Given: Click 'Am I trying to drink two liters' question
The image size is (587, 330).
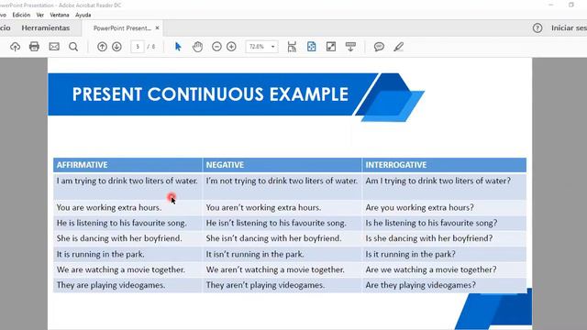Looking at the screenshot, I should click(438, 181).
